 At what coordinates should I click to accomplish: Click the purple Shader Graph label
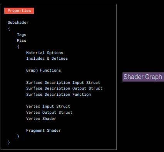click(143, 77)
